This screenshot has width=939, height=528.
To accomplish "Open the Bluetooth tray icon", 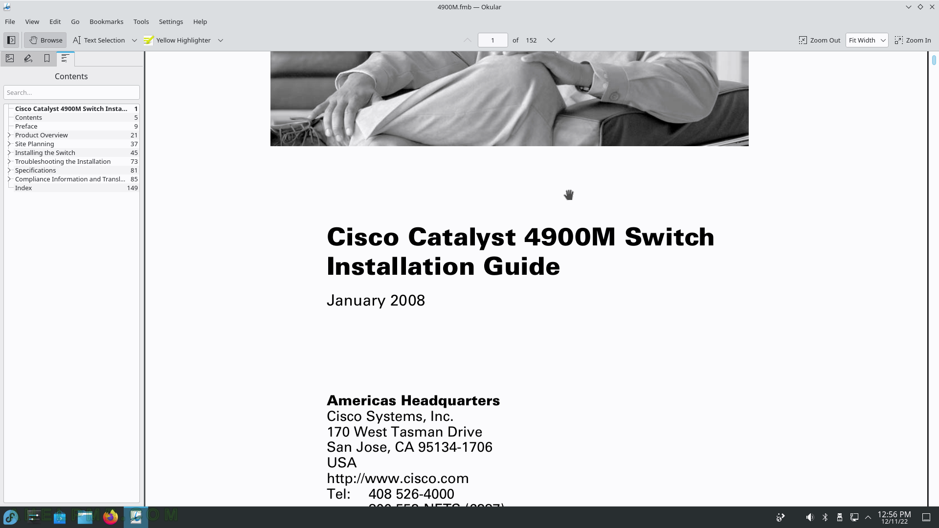I will [825, 517].
